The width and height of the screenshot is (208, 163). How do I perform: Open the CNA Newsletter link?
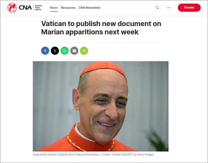click(90, 8)
